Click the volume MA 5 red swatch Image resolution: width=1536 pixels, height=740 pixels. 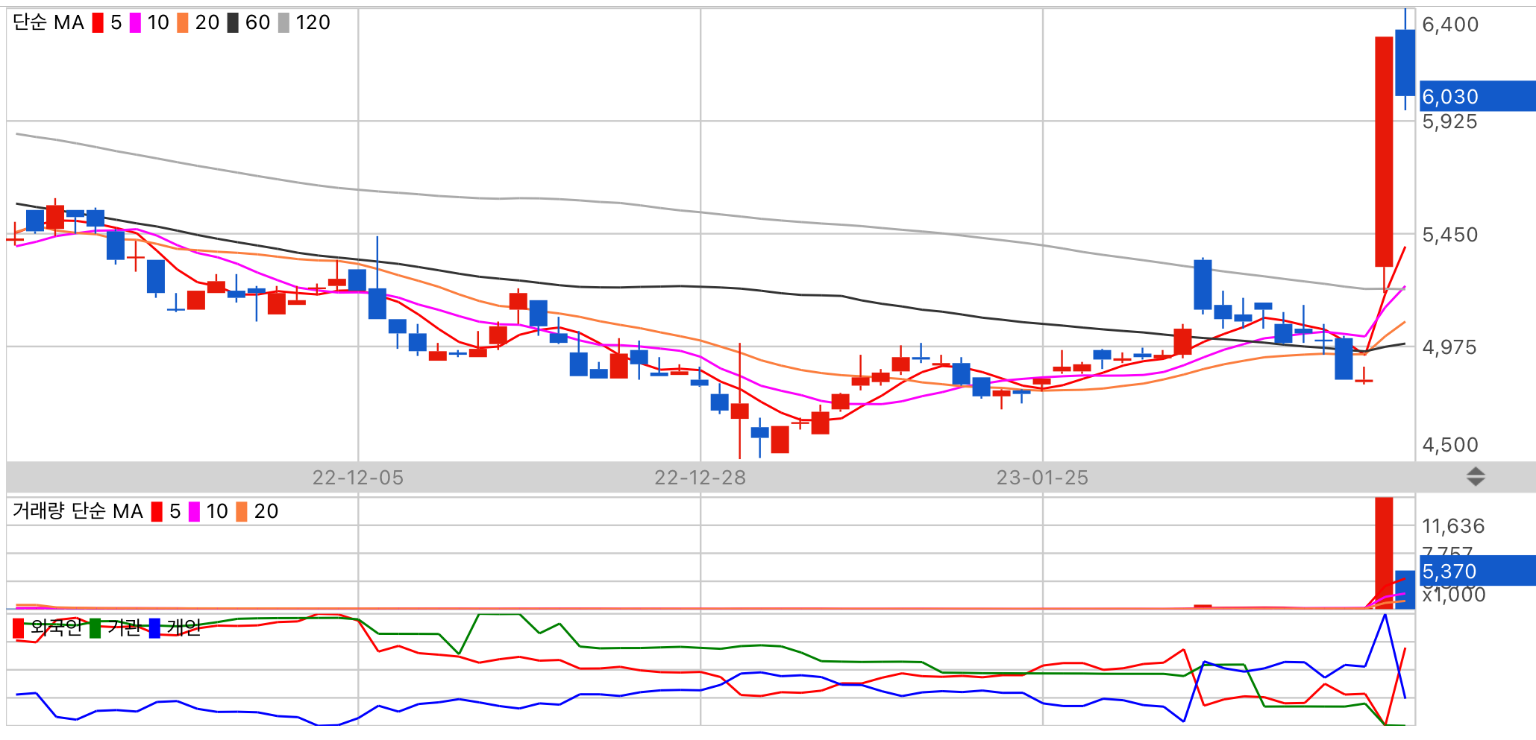tap(157, 512)
